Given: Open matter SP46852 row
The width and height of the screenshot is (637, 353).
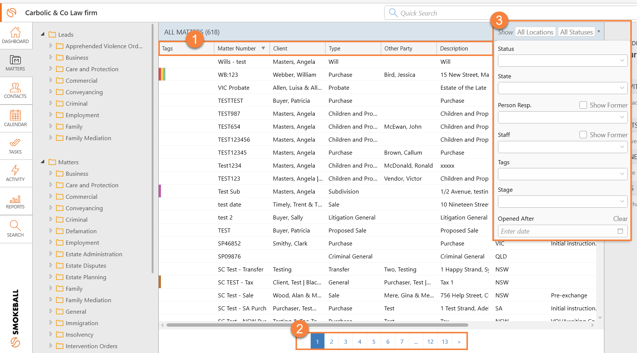Looking at the screenshot, I should tap(377, 243).
